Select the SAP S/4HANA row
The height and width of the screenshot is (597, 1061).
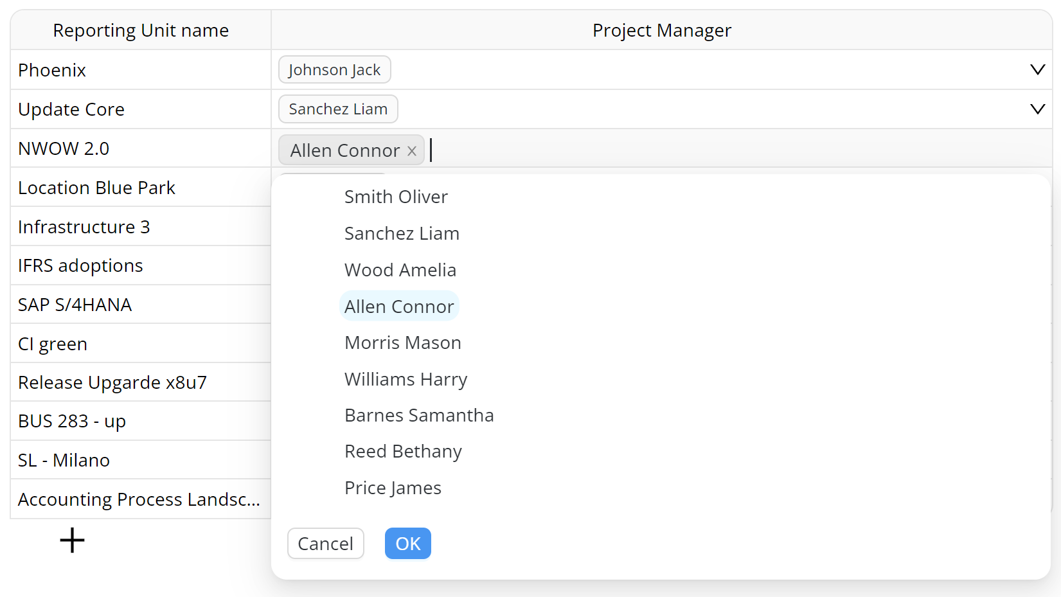coord(140,305)
